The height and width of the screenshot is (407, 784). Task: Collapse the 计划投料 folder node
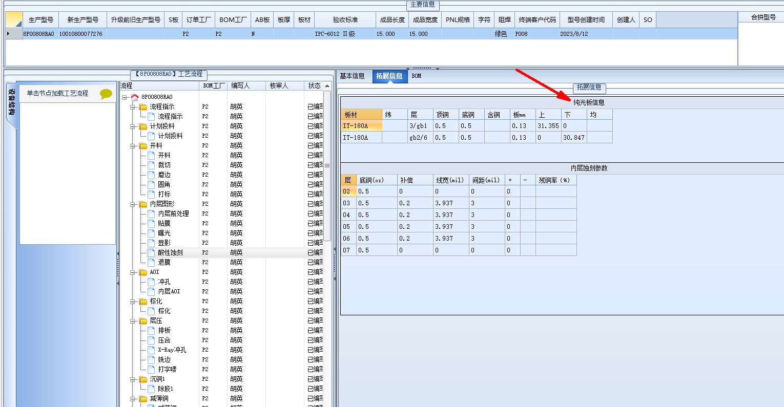[x=133, y=126]
